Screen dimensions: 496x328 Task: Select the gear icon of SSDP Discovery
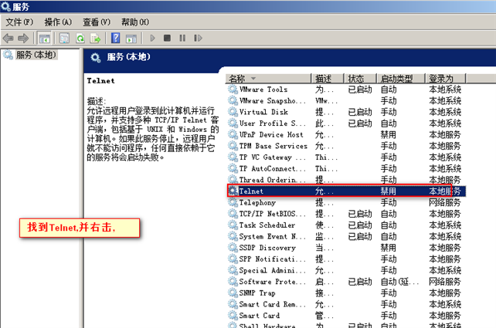pyautogui.click(x=233, y=248)
